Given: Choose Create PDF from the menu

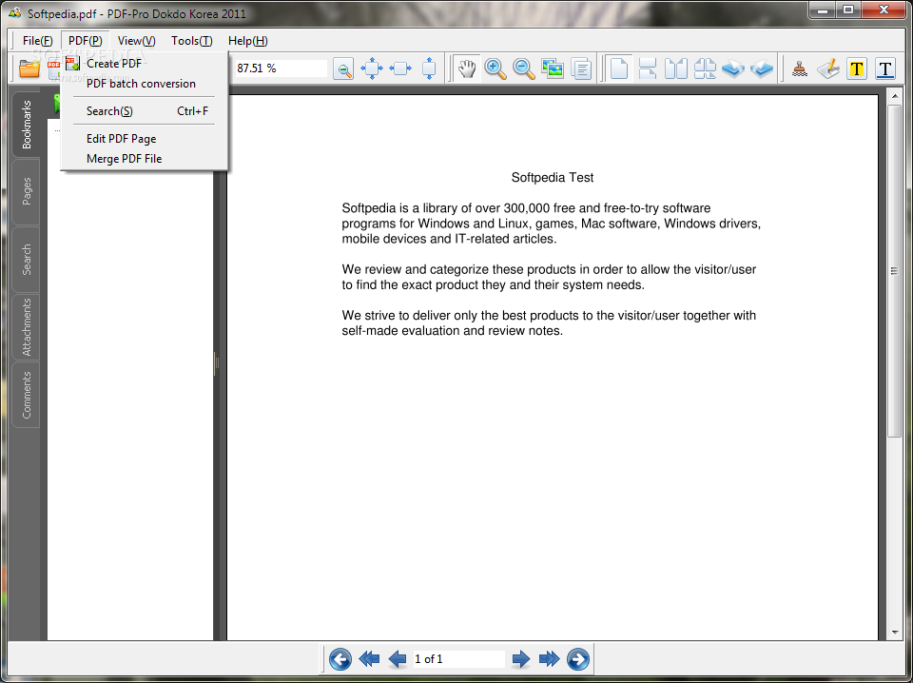Looking at the screenshot, I should point(144,64).
